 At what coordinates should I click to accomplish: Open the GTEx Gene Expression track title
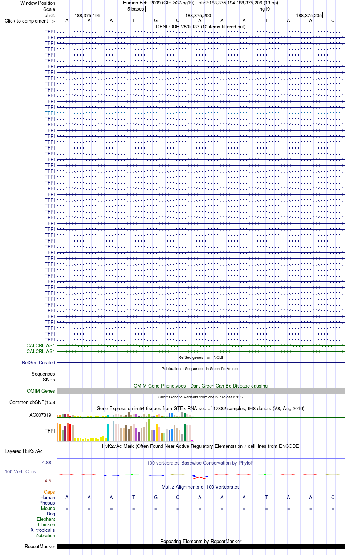[x=200, y=408]
